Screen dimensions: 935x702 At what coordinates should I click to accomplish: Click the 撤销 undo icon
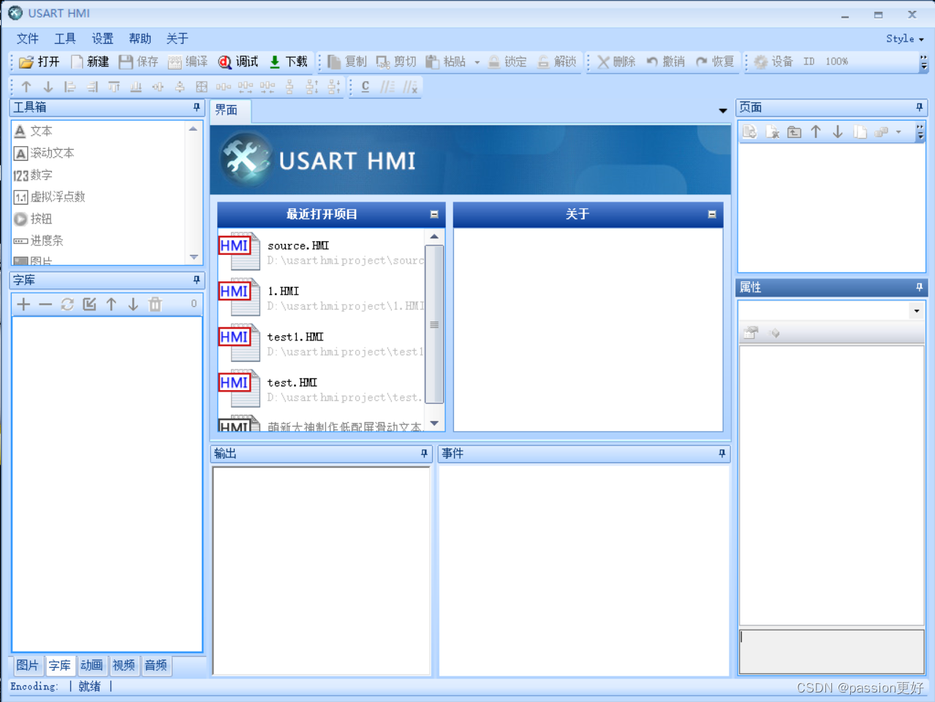click(x=652, y=62)
